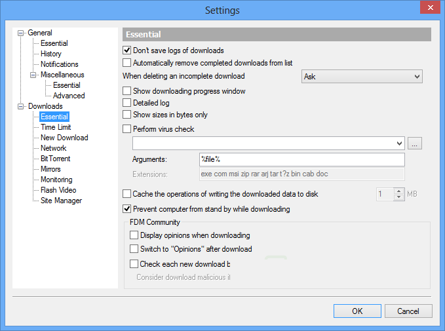Uncheck Don't save logs of downloads
Viewport: 445px width, 331px height.
(127, 50)
